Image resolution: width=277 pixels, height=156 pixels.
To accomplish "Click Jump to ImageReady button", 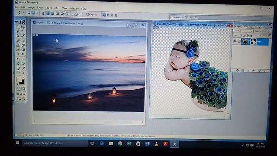I will (21, 99).
